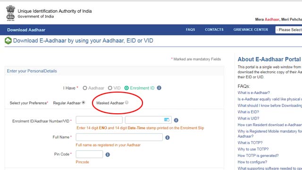302x170 pixels.
Task: Select the VID radio option
Action: [x=110, y=88]
